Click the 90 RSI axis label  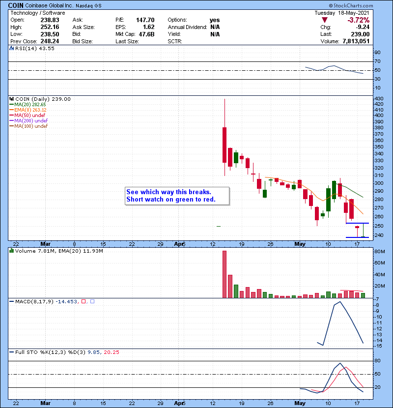(377, 53)
